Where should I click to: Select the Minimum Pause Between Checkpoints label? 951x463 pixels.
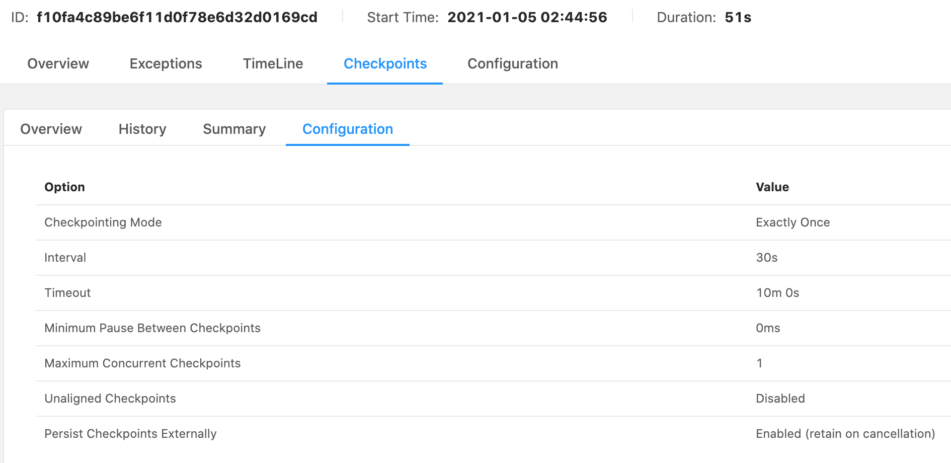coord(152,328)
